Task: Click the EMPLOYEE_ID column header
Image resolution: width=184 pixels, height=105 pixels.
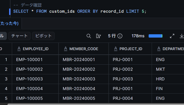Action: click(x=35, y=49)
